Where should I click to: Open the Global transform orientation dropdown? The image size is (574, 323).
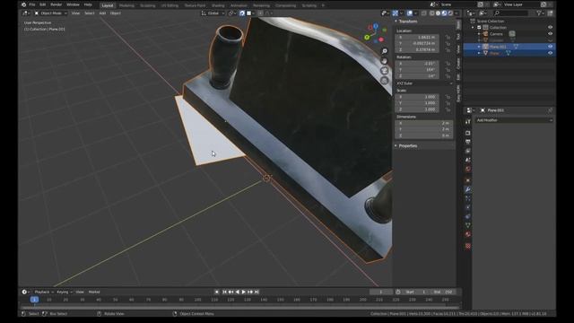coord(213,13)
